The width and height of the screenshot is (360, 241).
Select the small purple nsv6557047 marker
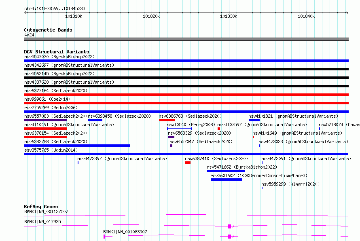point(171,146)
